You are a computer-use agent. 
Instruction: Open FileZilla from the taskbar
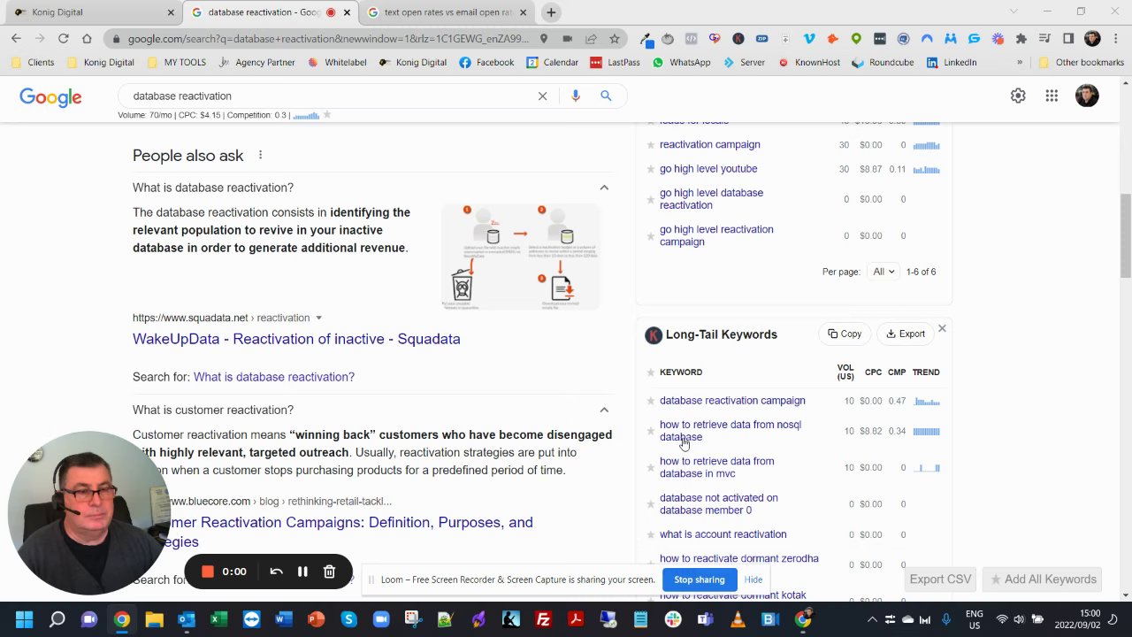point(543,619)
